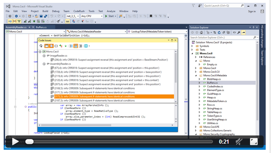
Task: Click the binoculars icon in CodeRush toolbar
Action: tap(68, 21)
